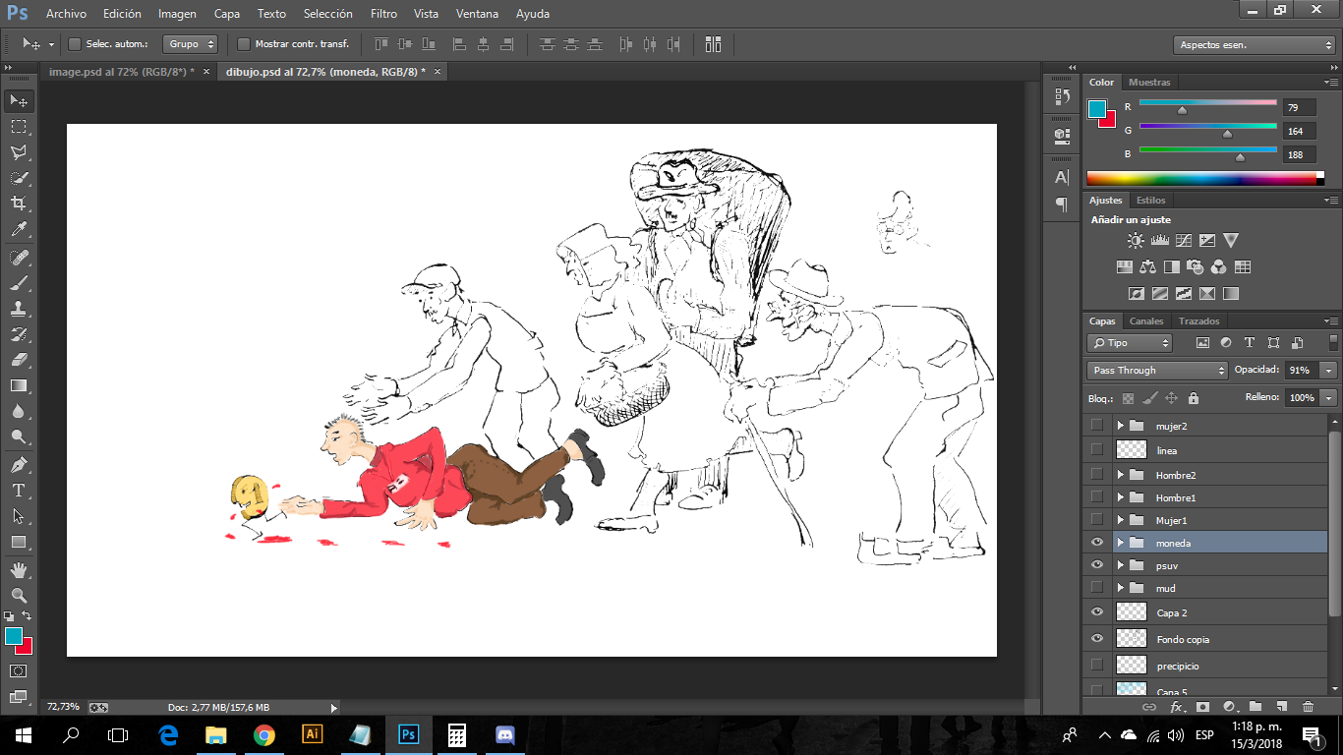Switch to the Canales tab
1343x755 pixels.
1146,321
